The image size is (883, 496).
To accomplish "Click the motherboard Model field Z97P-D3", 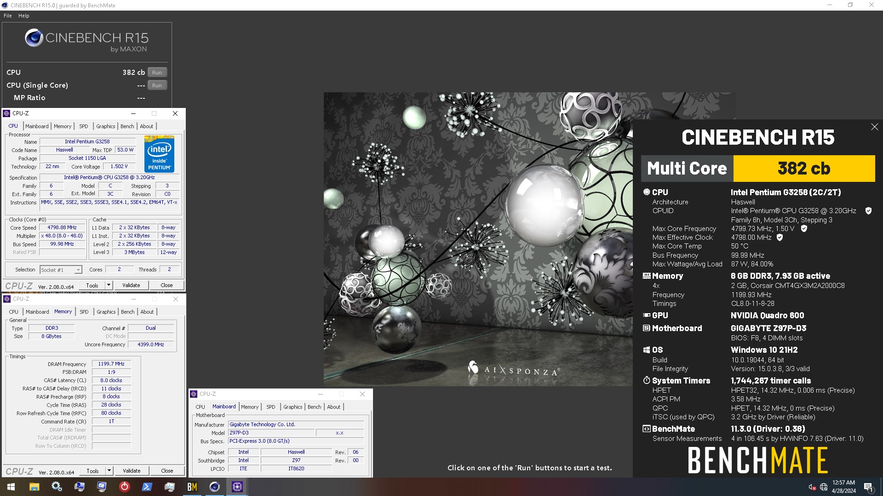I will tap(271, 433).
